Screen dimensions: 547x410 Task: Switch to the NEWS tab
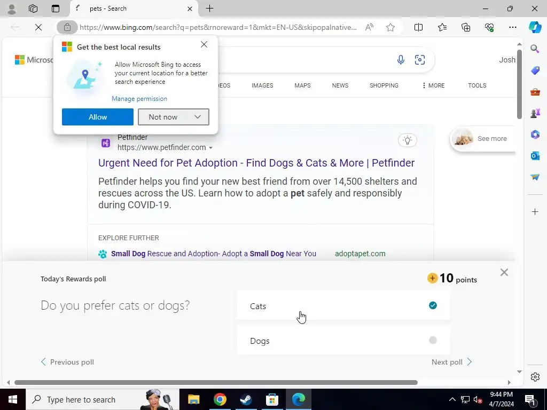click(340, 85)
